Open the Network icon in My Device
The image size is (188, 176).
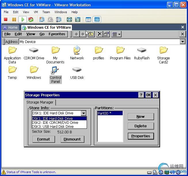point(77,50)
